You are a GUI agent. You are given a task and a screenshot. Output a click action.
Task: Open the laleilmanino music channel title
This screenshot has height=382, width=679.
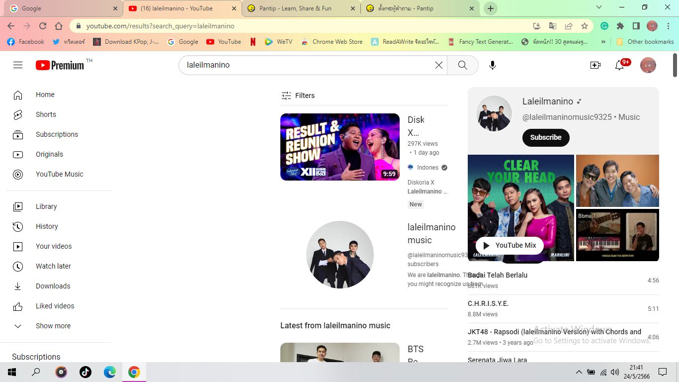(x=431, y=233)
